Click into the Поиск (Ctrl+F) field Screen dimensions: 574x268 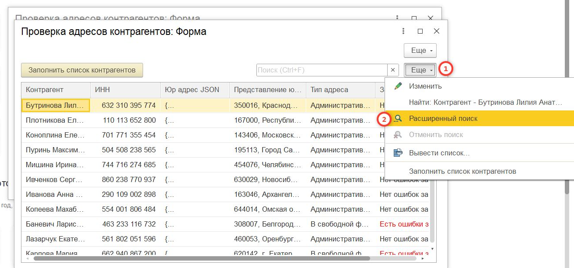[322, 70]
